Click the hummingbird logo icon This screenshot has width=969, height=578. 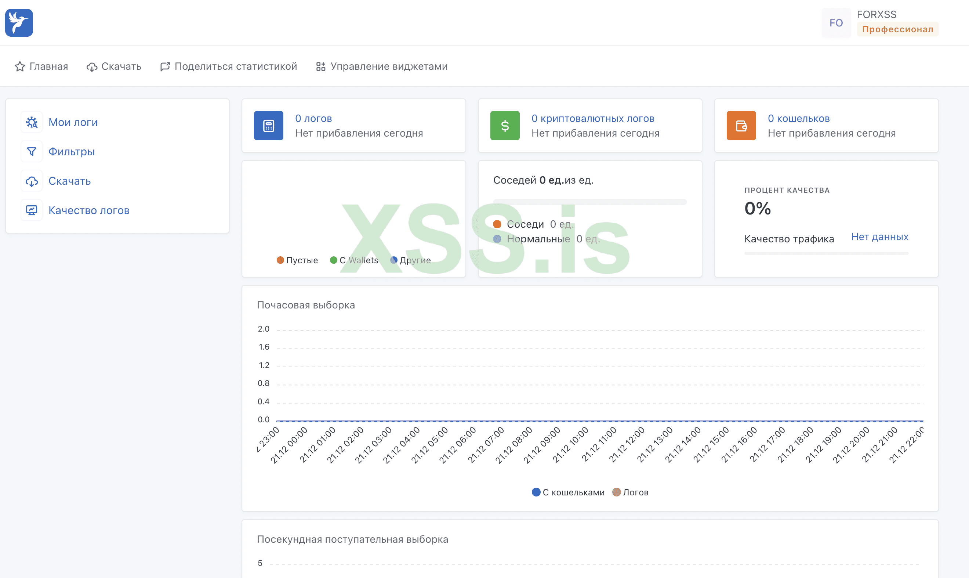click(19, 23)
